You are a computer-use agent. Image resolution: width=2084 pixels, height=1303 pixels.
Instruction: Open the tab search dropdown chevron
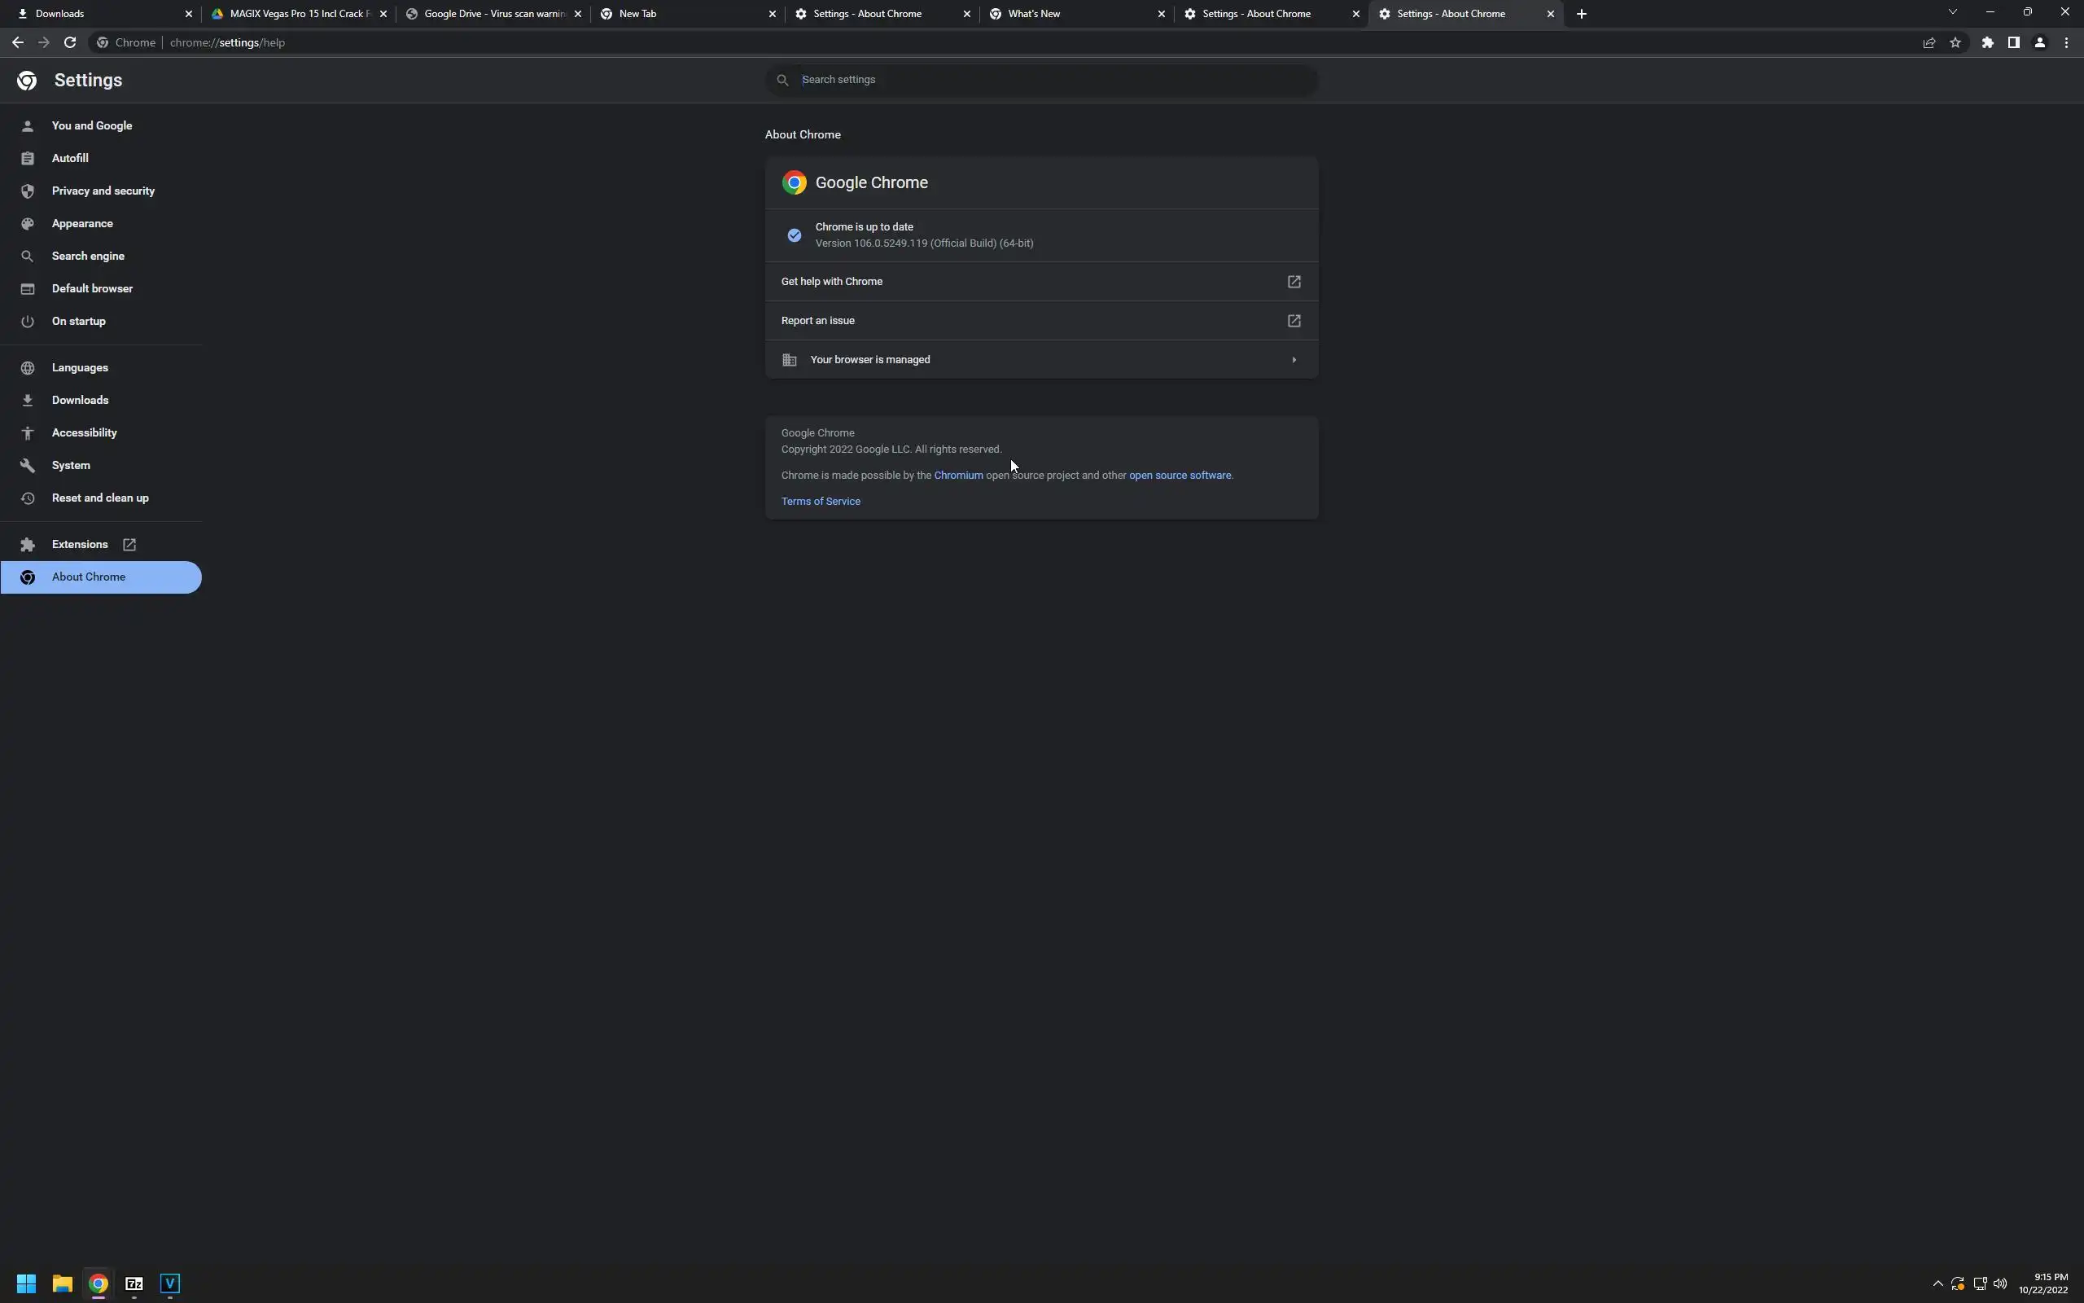click(1952, 13)
